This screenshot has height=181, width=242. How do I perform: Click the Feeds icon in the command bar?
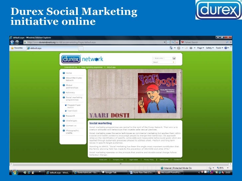pyautogui.click(x=179, y=48)
